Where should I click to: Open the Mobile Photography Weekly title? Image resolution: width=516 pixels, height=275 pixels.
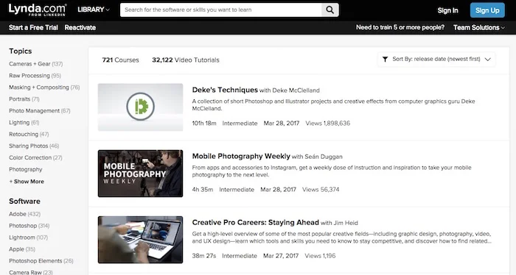(241, 156)
